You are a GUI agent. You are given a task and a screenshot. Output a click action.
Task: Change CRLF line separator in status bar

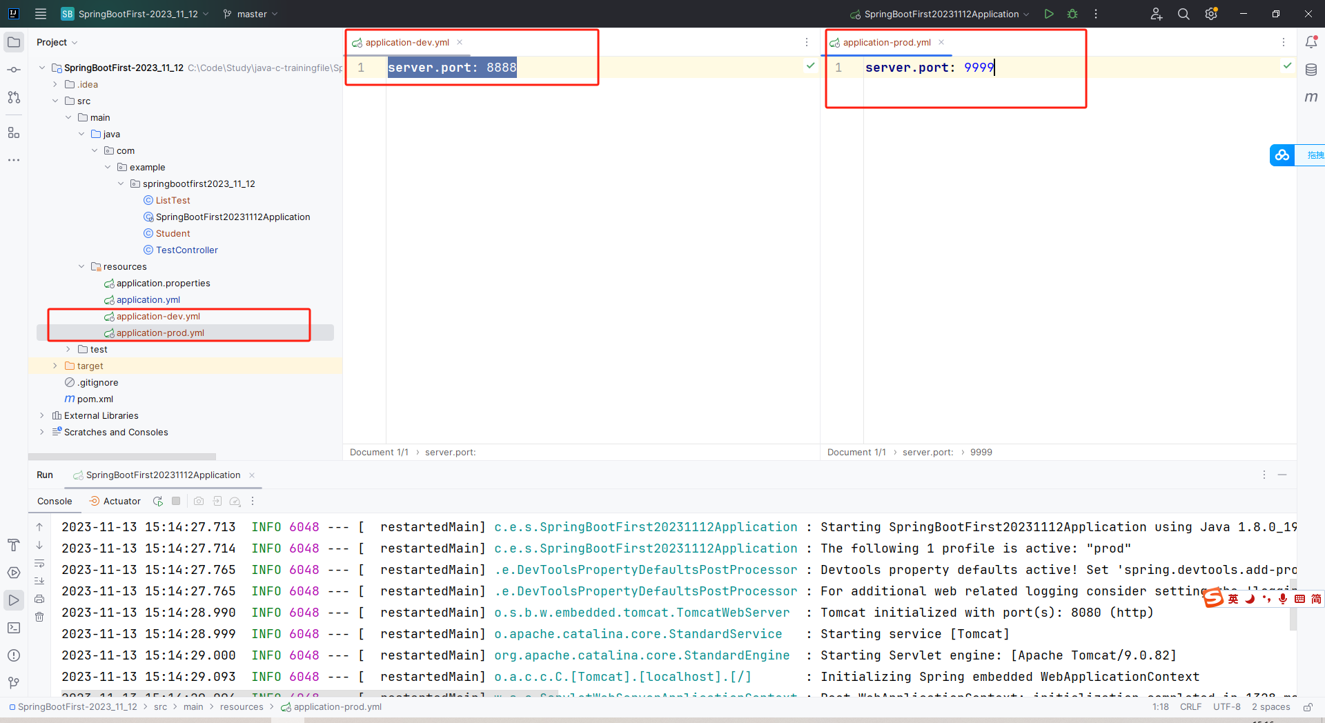coord(1190,707)
